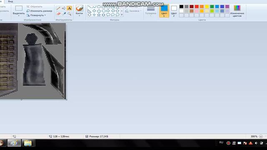This screenshot has height=150, width=267.
Task: Open the volume speaker tray icon
Action: coord(256,143)
